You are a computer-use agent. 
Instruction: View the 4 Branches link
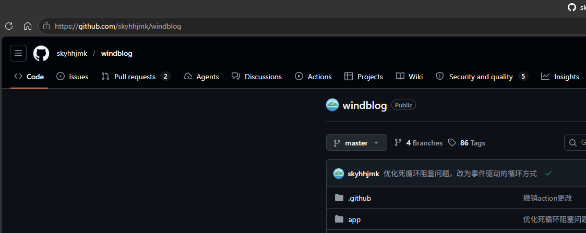pos(418,143)
